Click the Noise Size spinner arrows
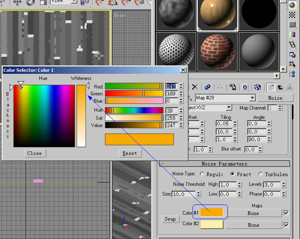This screenshot has width=300, height=239. pyautogui.click(x=198, y=194)
